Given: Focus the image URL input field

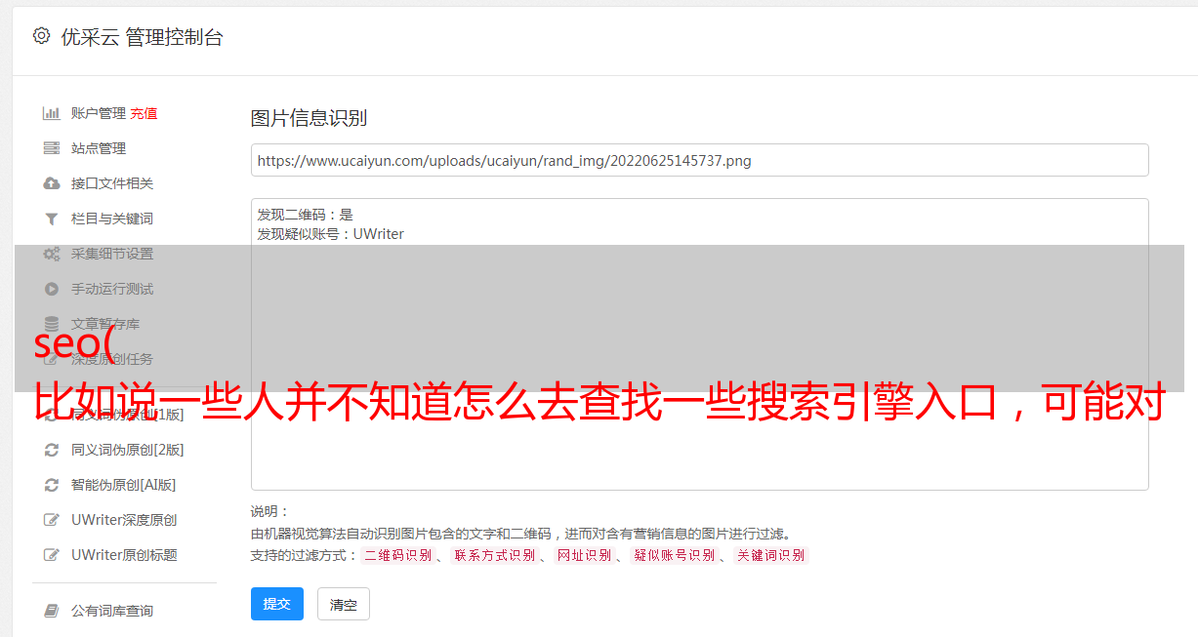Looking at the screenshot, I should pos(699,160).
